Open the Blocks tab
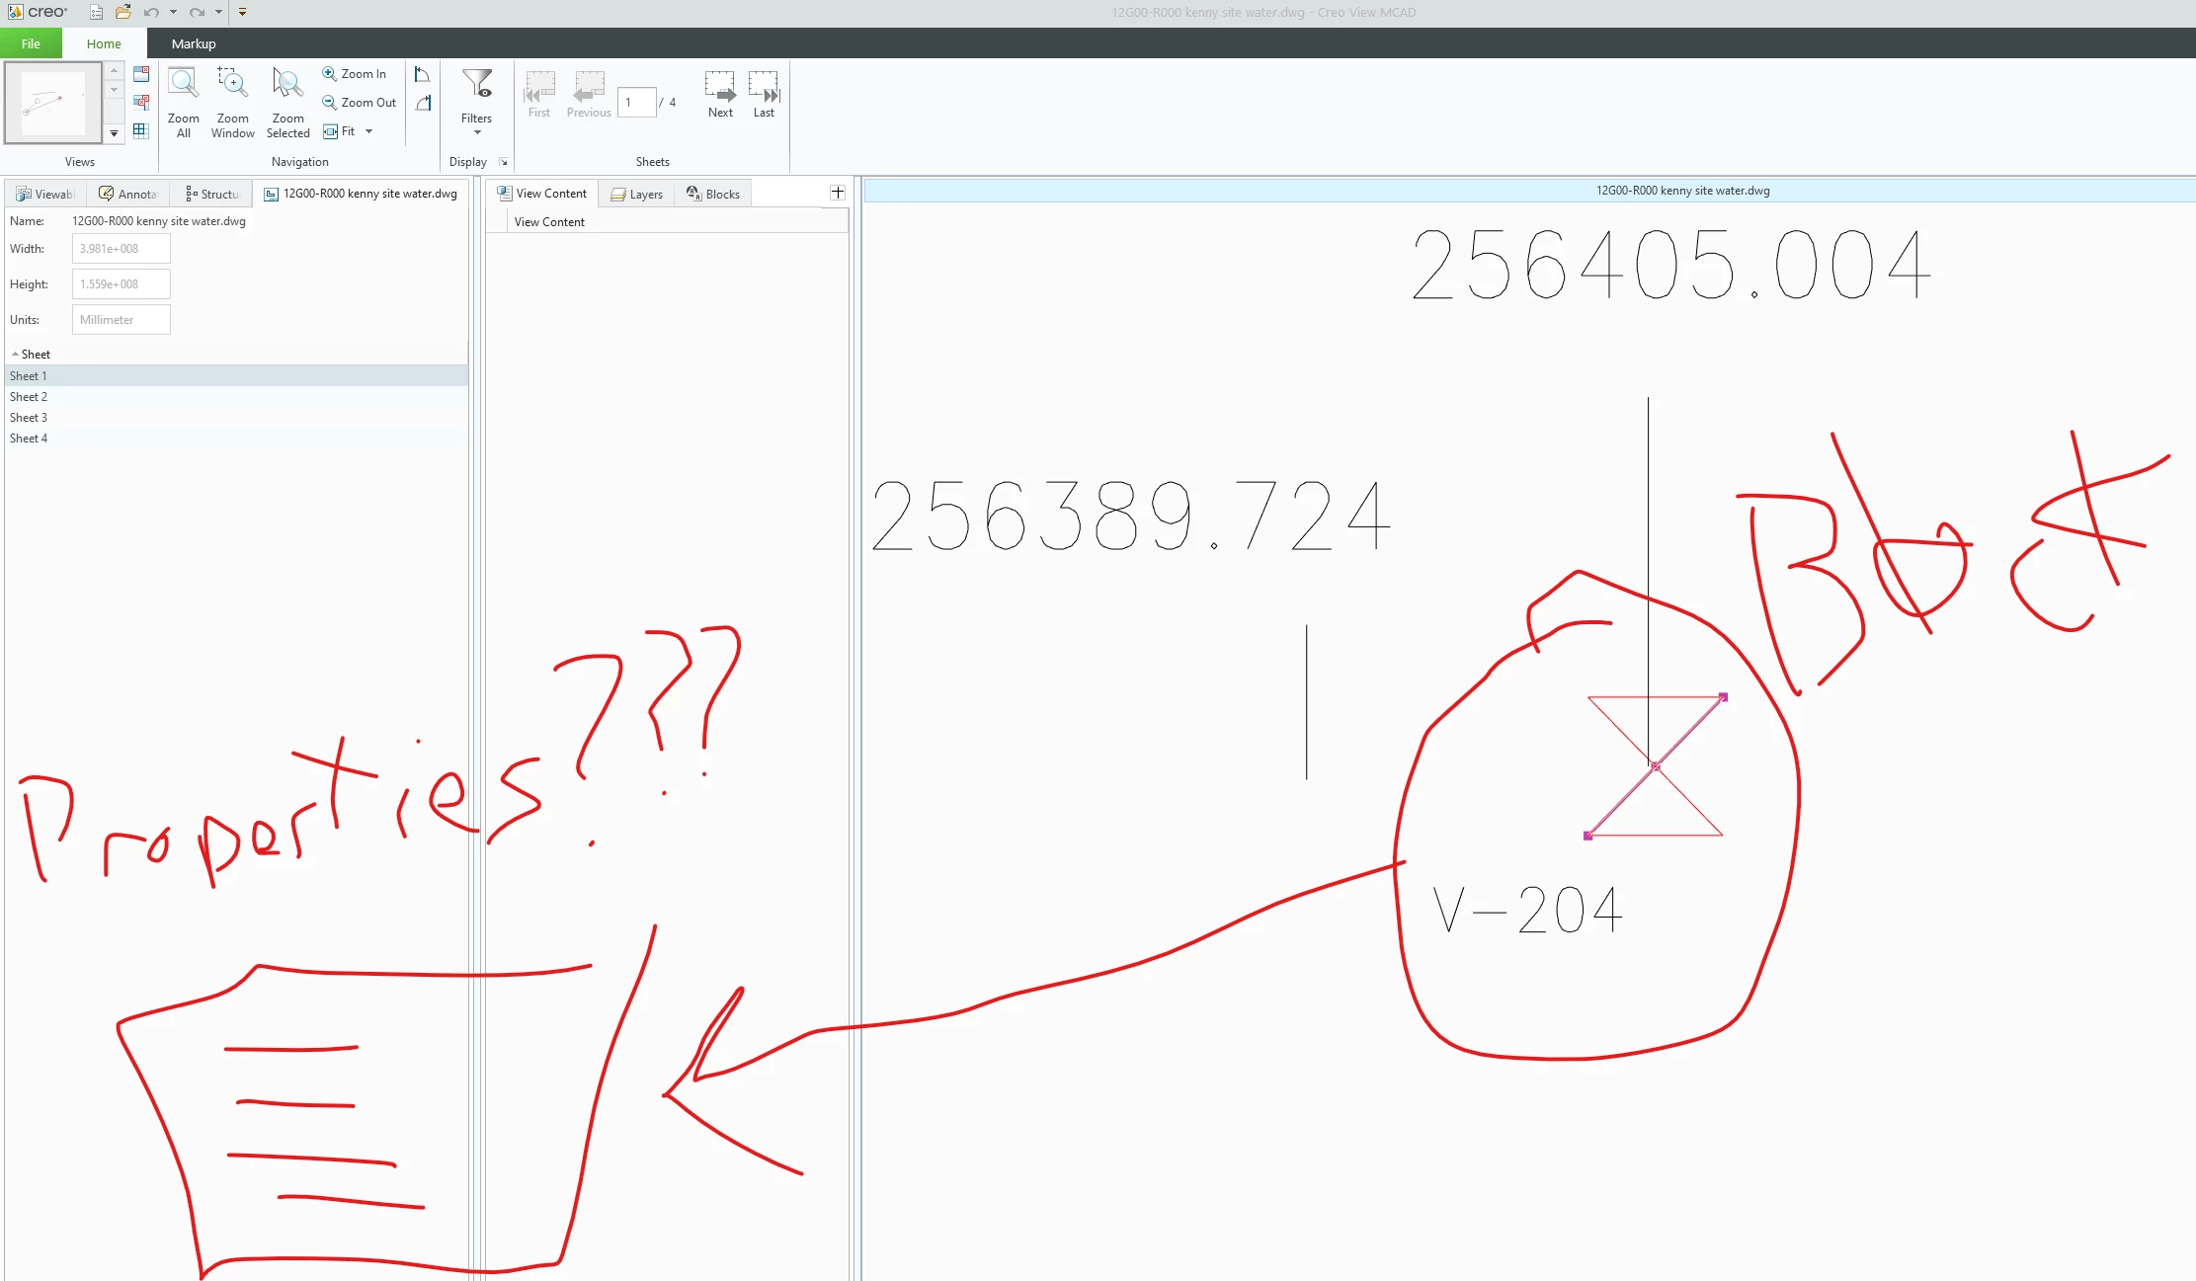The width and height of the screenshot is (2196, 1281). tap(713, 194)
